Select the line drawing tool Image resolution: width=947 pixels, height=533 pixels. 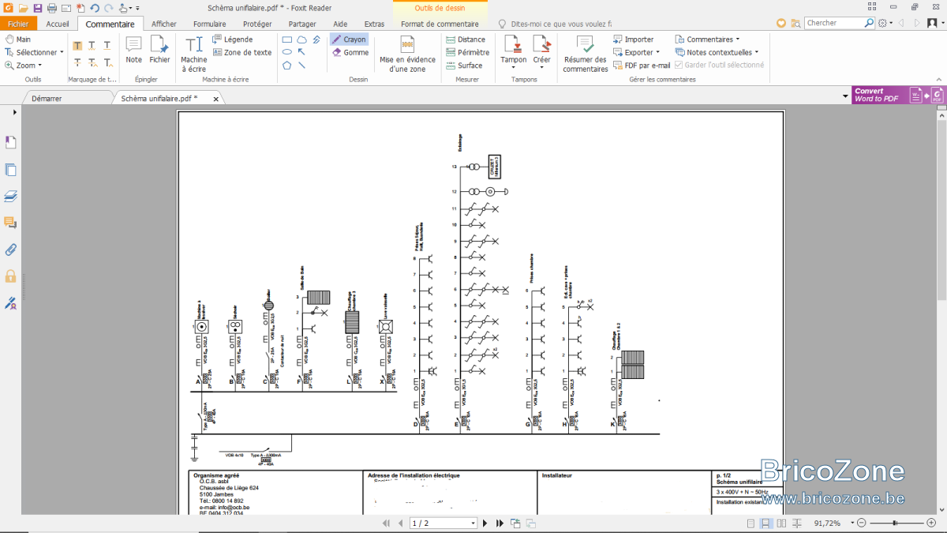click(301, 66)
